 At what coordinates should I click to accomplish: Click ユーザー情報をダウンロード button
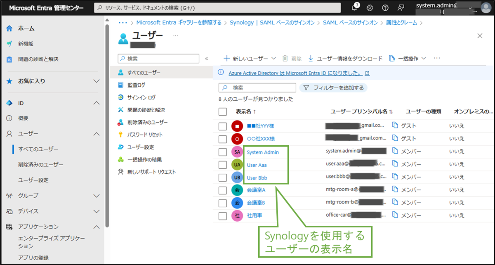coord(346,59)
